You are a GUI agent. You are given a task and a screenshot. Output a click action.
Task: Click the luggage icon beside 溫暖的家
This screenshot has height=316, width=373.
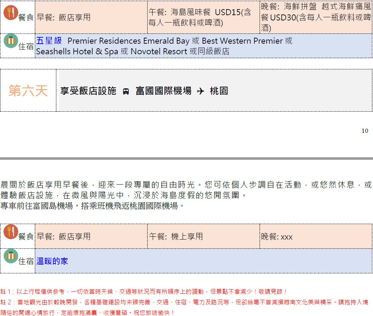click(11, 256)
